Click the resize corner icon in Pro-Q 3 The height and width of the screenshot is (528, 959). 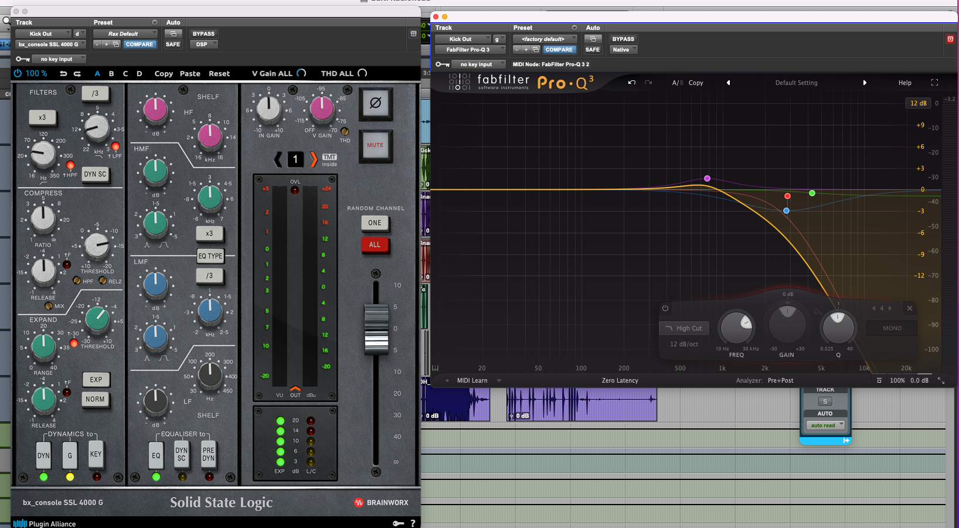coord(941,380)
